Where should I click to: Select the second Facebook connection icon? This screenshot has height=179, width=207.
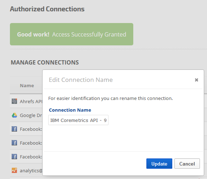coord(14,143)
